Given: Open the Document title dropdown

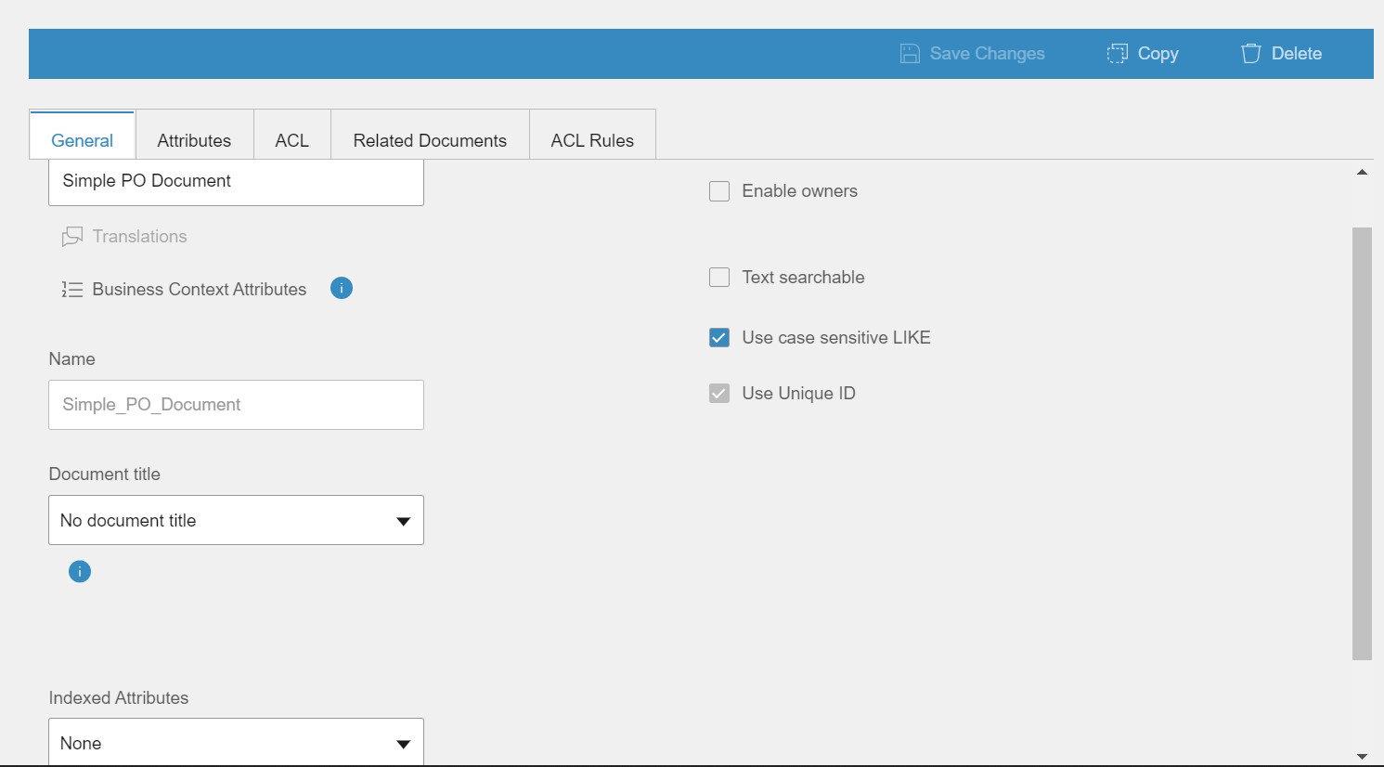Looking at the screenshot, I should 236,520.
